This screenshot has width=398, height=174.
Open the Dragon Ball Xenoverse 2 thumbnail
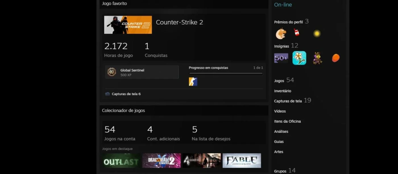(161, 161)
